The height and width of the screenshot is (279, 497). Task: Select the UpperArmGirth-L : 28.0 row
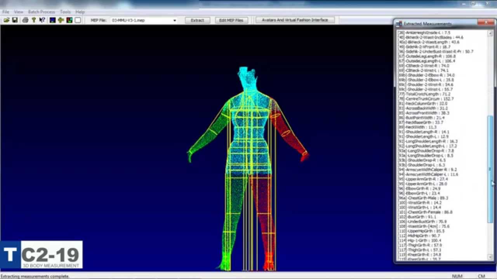pyautogui.click(x=423, y=184)
